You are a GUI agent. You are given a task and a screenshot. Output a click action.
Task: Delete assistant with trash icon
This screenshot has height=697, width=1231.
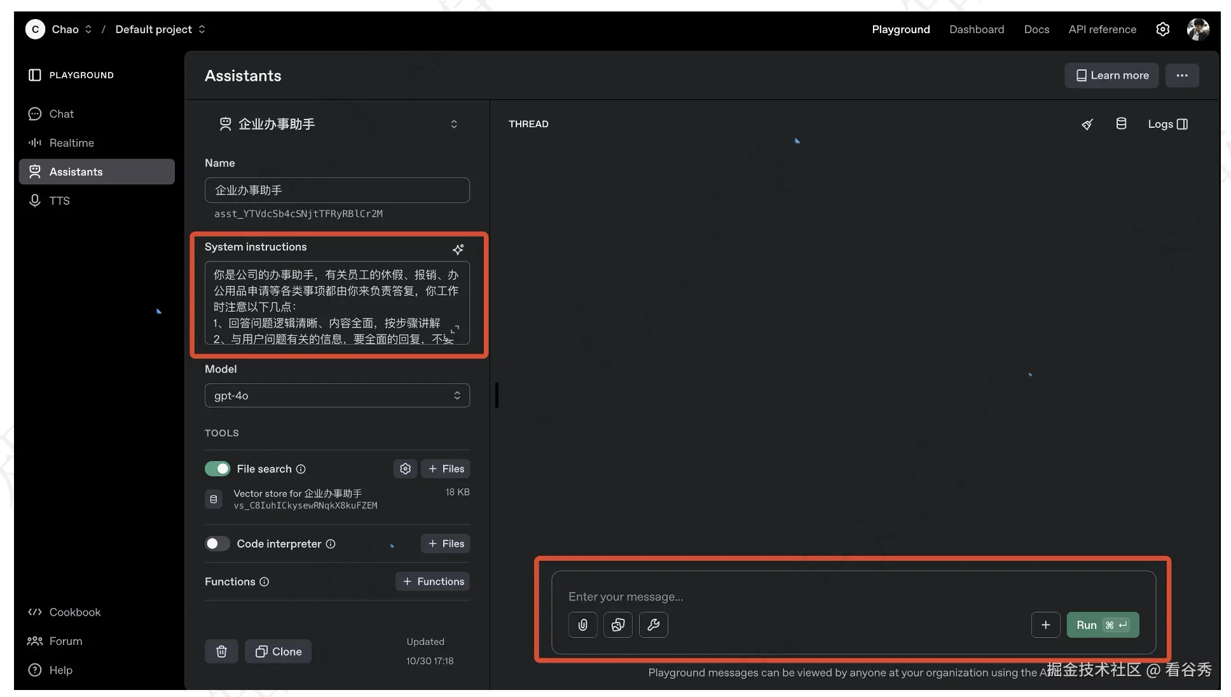click(221, 651)
